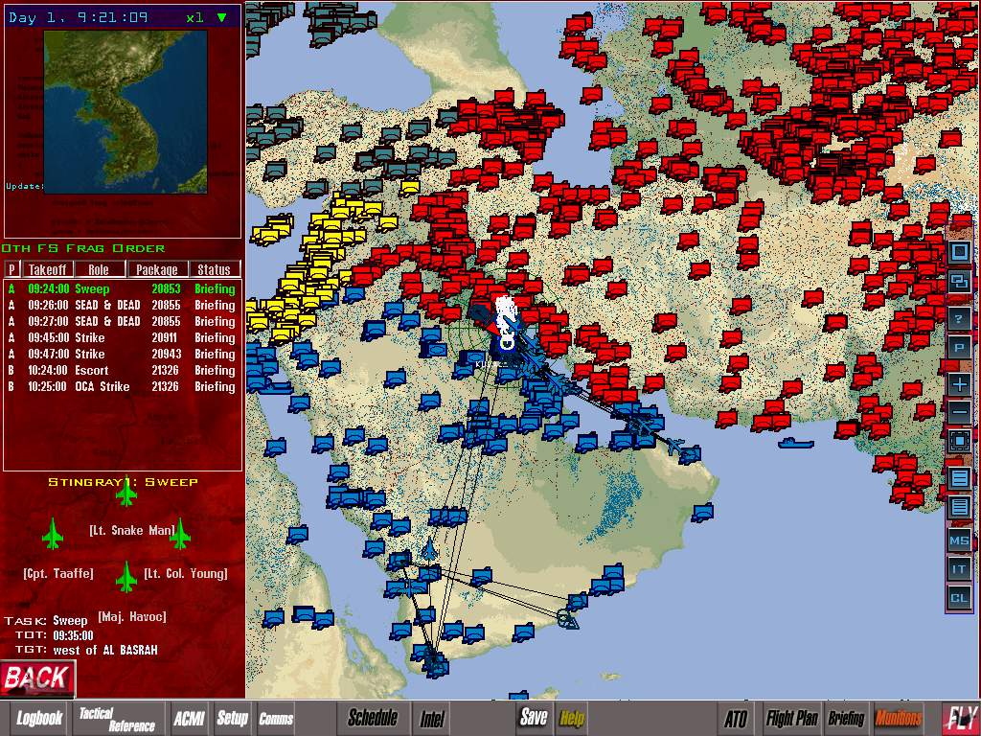The image size is (981, 736).
Task: Sort frag order by Takeoff column
Action: [47, 269]
